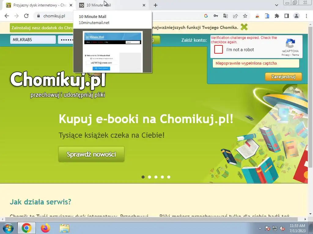Close the Przyjazny dysk internetowy tab

pyautogui.click(x=71, y=5)
